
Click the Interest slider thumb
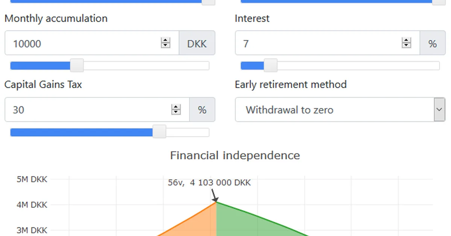pos(270,65)
